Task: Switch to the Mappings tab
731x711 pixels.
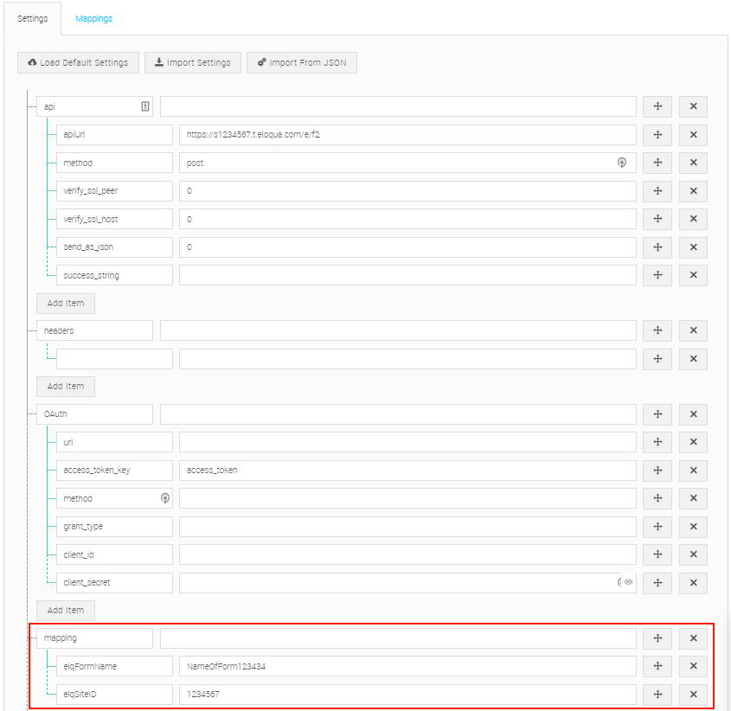Action: point(93,17)
